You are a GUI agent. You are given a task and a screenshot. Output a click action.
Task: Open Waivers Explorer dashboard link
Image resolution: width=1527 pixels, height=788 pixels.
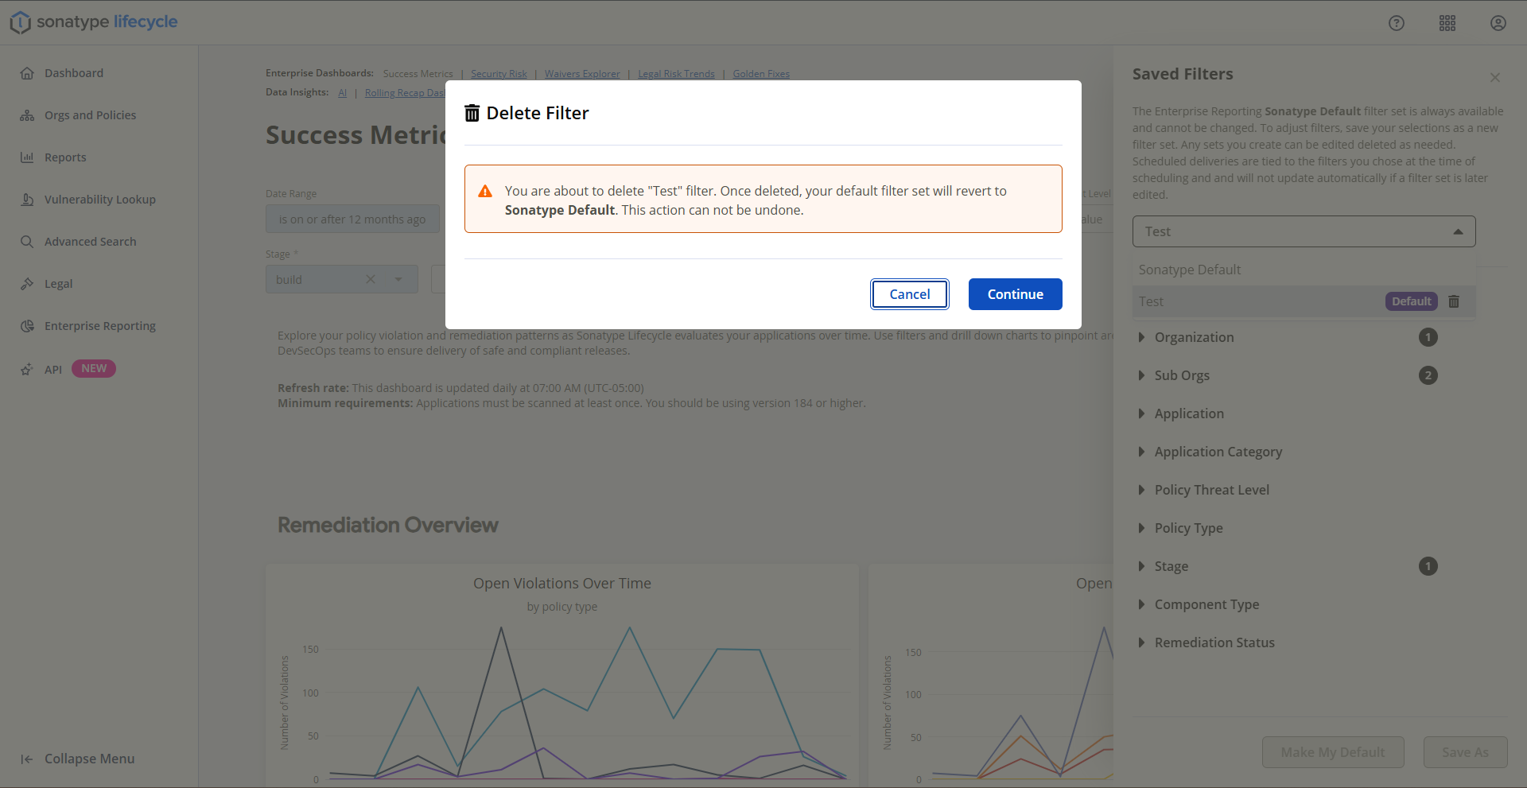(x=582, y=74)
